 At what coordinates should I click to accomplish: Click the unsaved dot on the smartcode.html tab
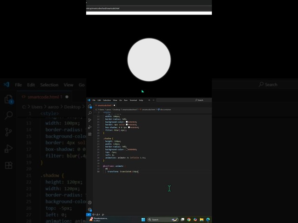(114, 105)
